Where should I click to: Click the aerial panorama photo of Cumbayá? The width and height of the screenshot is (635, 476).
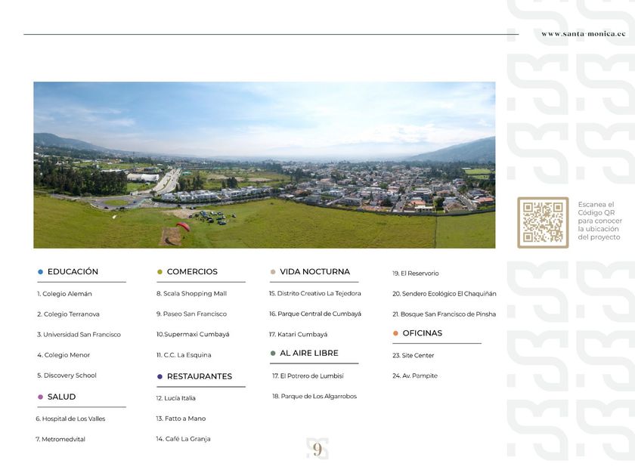click(264, 165)
